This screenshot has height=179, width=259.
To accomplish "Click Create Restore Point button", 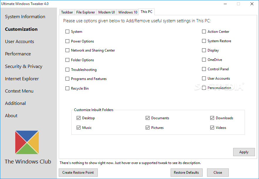I will pos(78,173).
